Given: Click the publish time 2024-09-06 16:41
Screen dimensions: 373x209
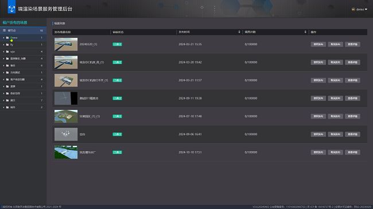Looking at the screenshot, I should pos(190,134).
